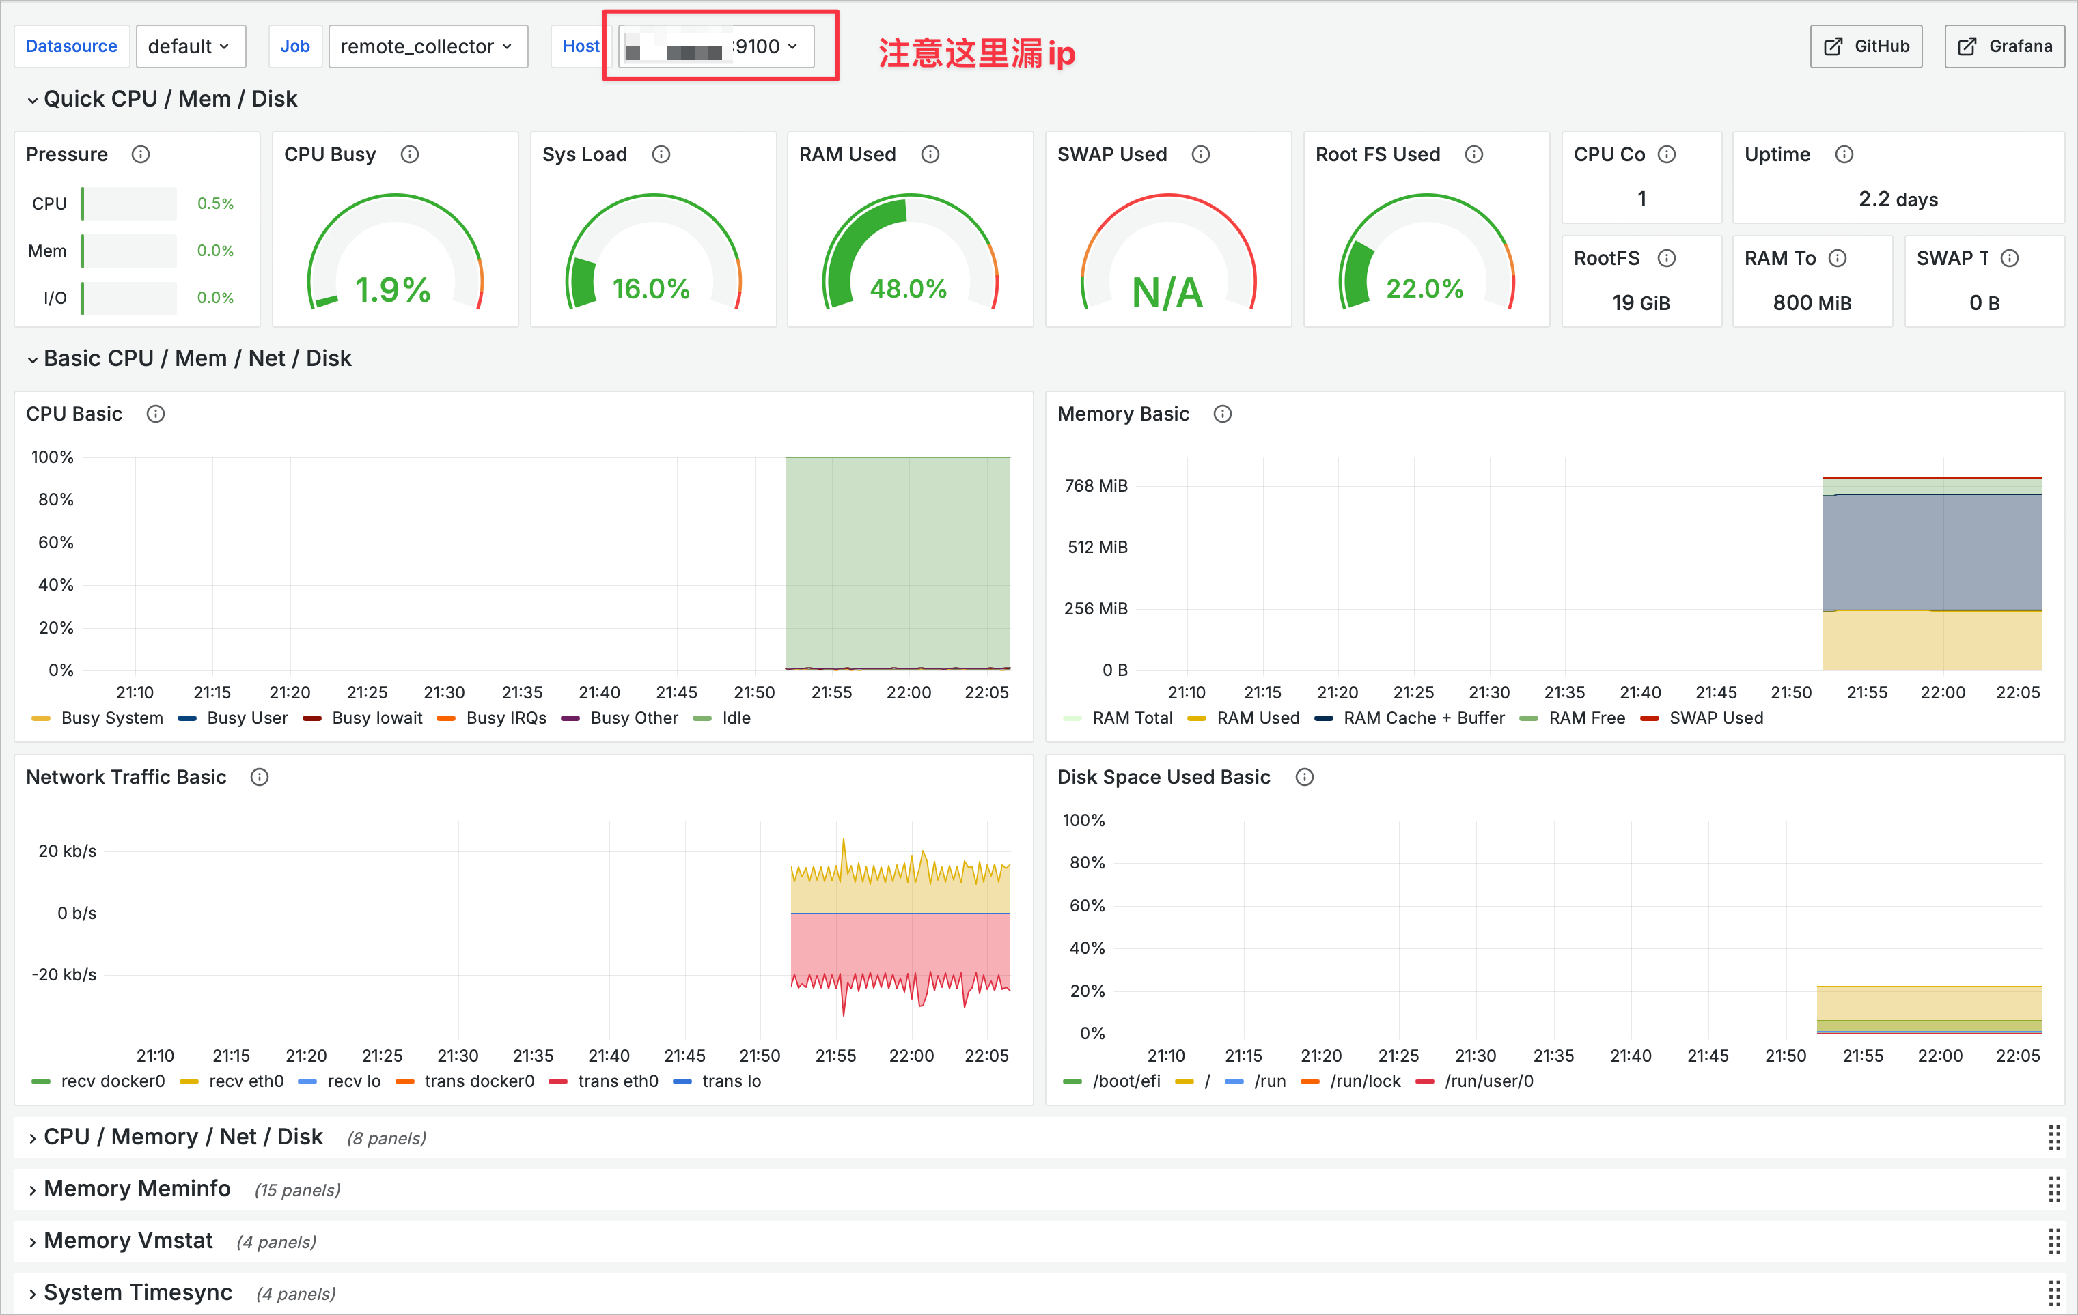Viewport: 2078px width, 1315px height.
Task: Toggle the RAM Total legend series
Action: coord(1132,718)
